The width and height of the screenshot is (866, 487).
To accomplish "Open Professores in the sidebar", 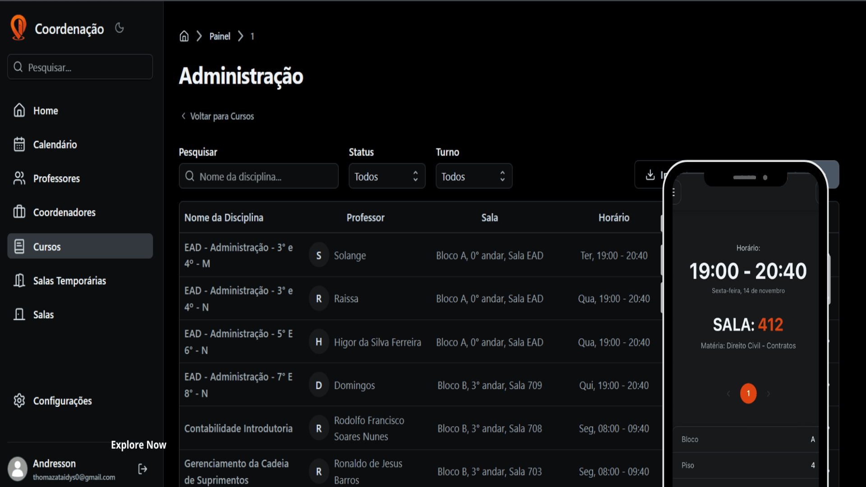I will pyautogui.click(x=56, y=179).
